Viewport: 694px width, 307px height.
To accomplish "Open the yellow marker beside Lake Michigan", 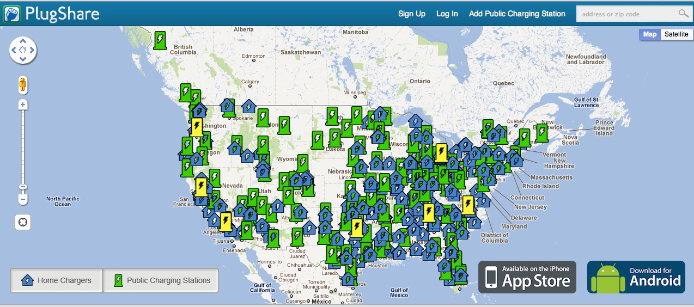I will tap(441, 153).
